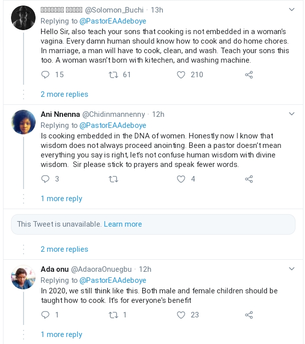Viewport: 305px width, 344px height.
Task: Expand 2 more replies under Solomon_Buchi's tweet
Action: pos(64,94)
